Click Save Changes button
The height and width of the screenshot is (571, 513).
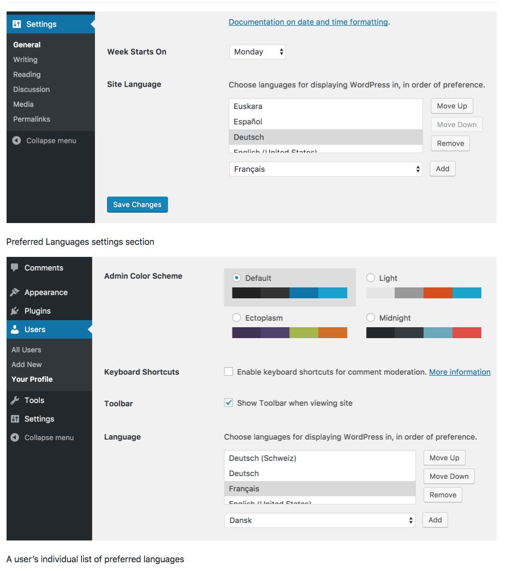pos(138,205)
